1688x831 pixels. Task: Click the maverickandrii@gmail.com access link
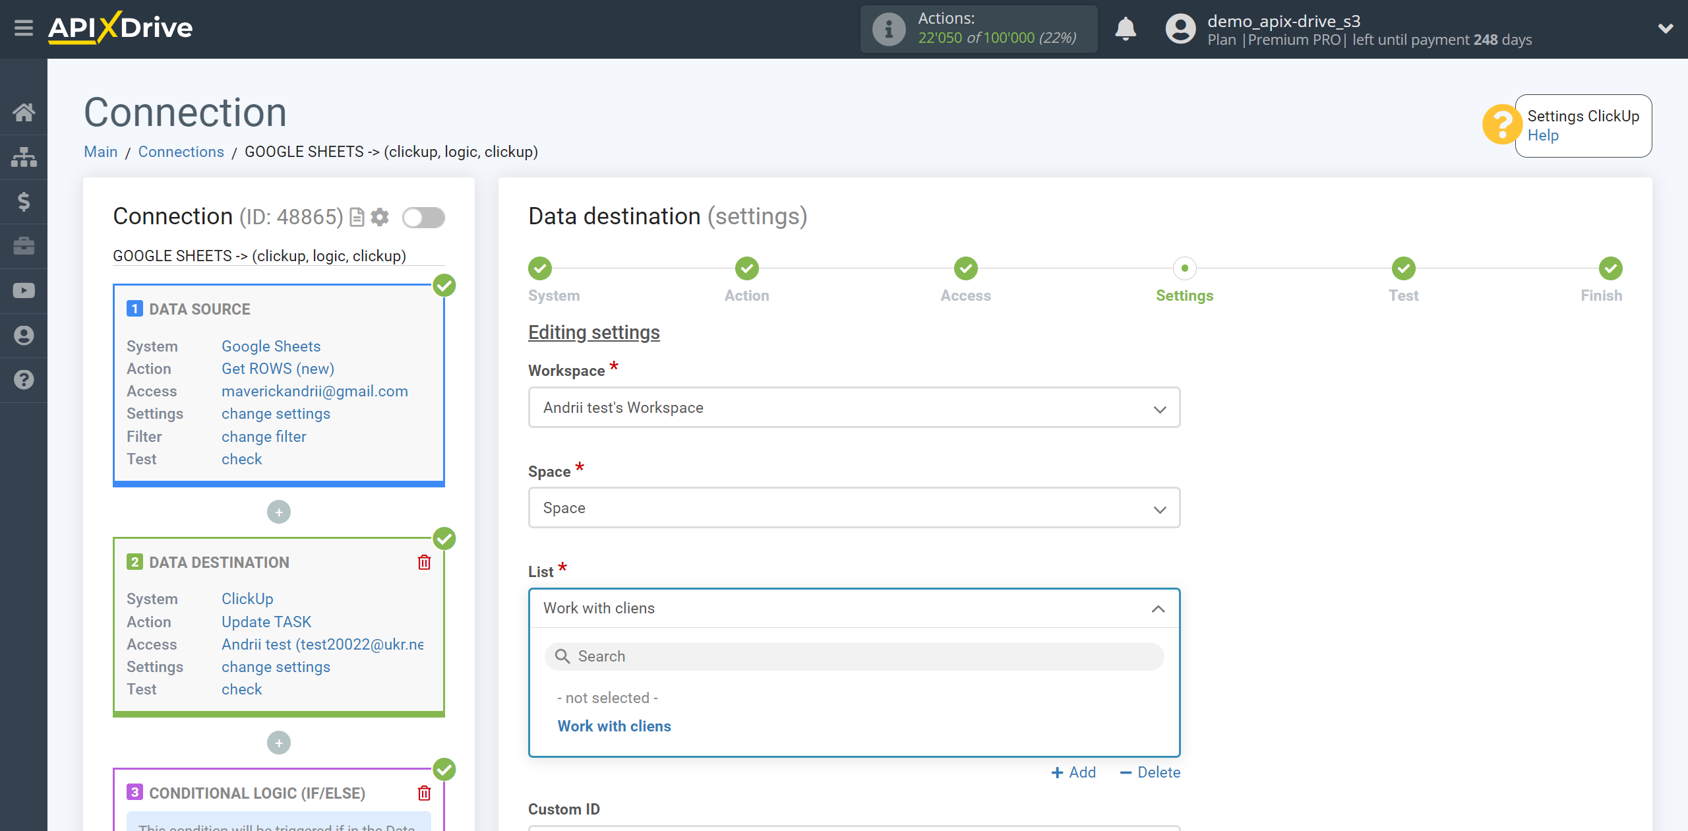click(315, 391)
